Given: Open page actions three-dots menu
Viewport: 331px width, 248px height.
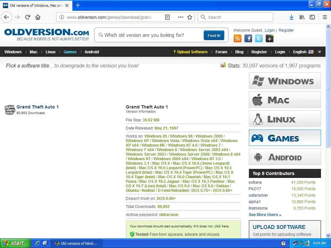Looking at the screenshot, I should click(180, 17).
